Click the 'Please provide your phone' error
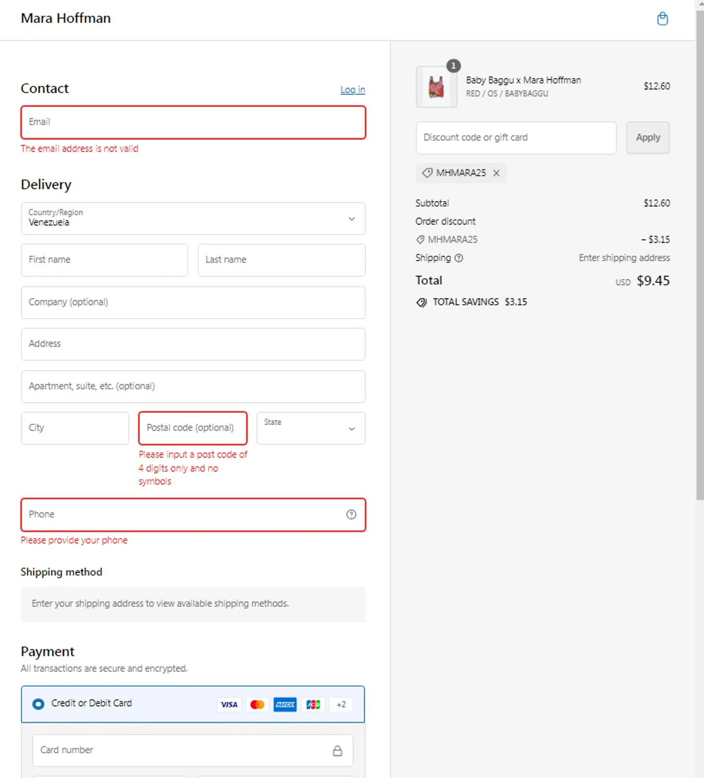This screenshot has width=704, height=778. [74, 540]
